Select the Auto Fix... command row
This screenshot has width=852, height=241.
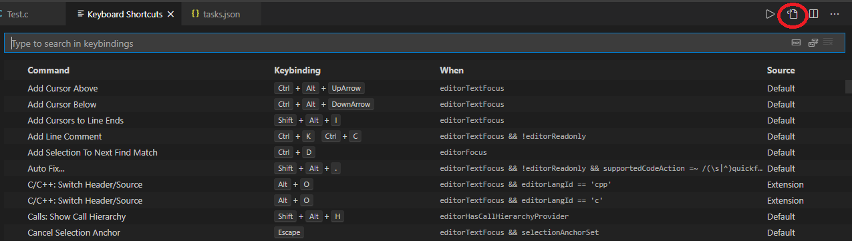(x=424, y=168)
